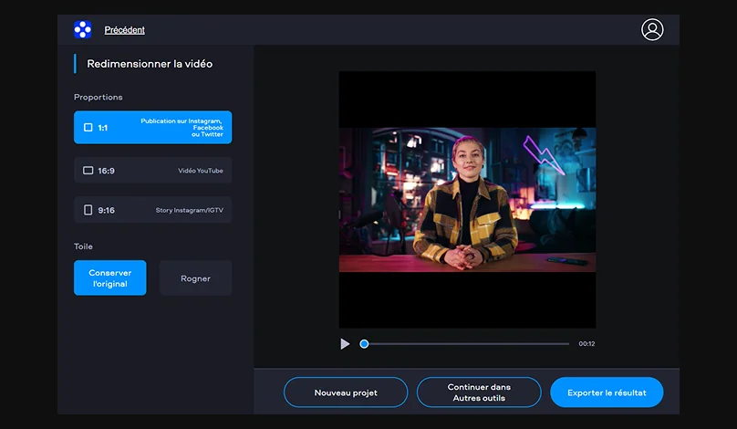Screen dimensions: 737x429
Task: Click the portrait phone icon beside 9:16
Action: tap(88, 210)
